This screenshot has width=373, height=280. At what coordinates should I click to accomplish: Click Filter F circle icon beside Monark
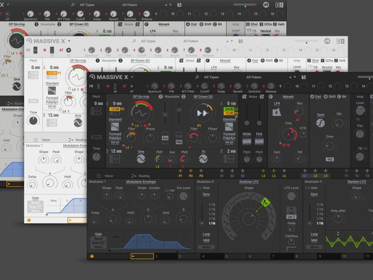pyautogui.click(x=270, y=97)
